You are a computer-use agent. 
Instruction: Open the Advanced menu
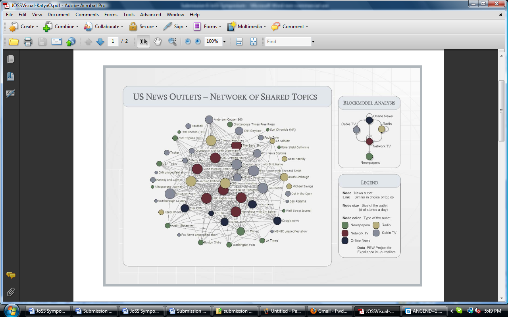(x=150, y=15)
